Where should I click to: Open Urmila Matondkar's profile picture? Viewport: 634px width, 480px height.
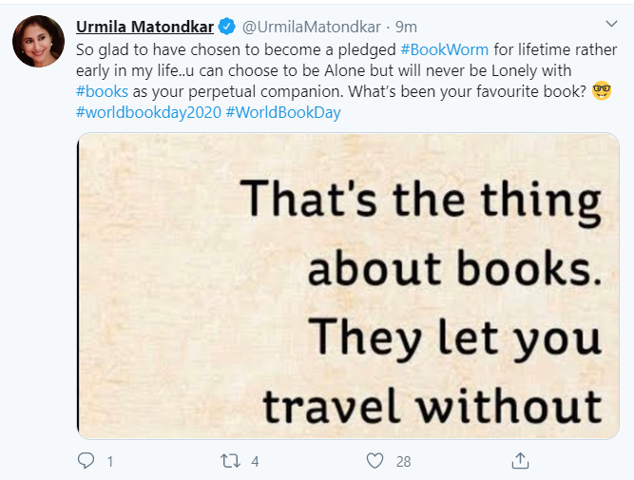pos(38,41)
